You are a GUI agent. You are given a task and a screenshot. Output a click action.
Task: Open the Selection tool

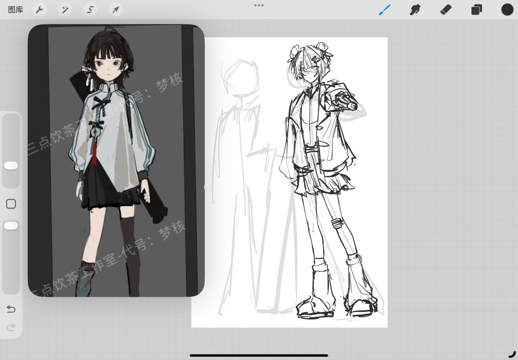[90, 10]
